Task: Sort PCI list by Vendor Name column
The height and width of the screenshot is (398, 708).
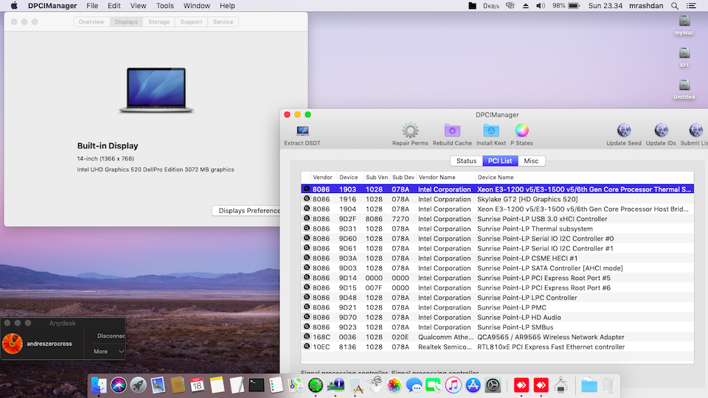Action: (437, 178)
